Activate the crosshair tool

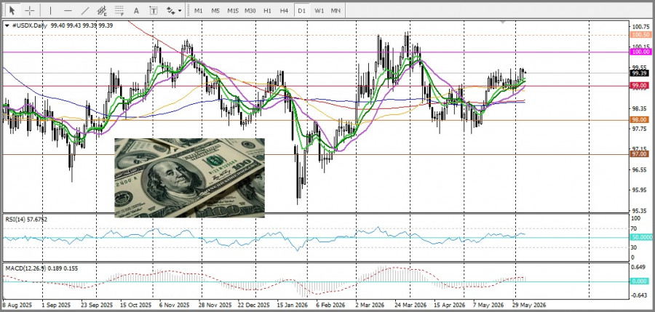tap(30, 10)
